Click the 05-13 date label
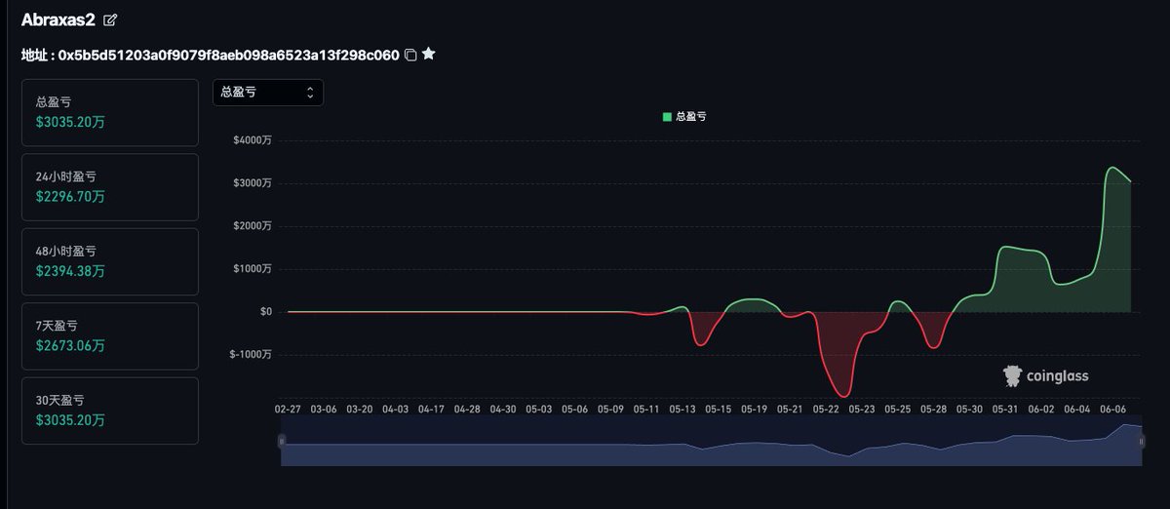 (682, 410)
